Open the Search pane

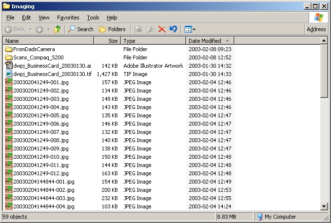click(x=81, y=29)
